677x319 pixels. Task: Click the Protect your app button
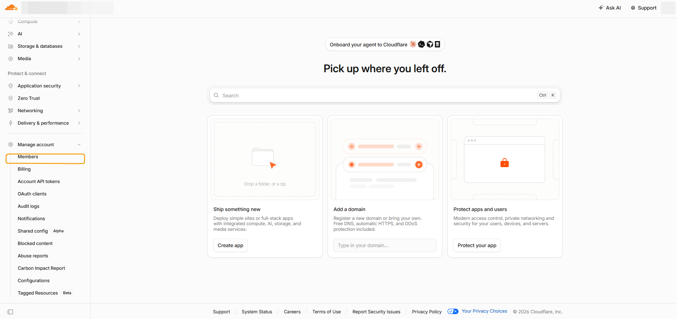point(477,245)
